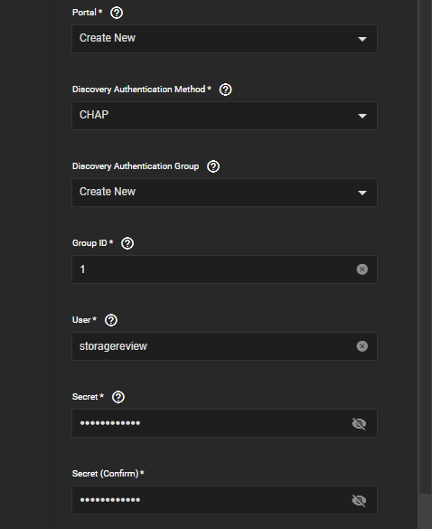Click the vertical scrollbar thumb
Image resolution: width=432 pixels, height=529 pixels.
(425, 512)
